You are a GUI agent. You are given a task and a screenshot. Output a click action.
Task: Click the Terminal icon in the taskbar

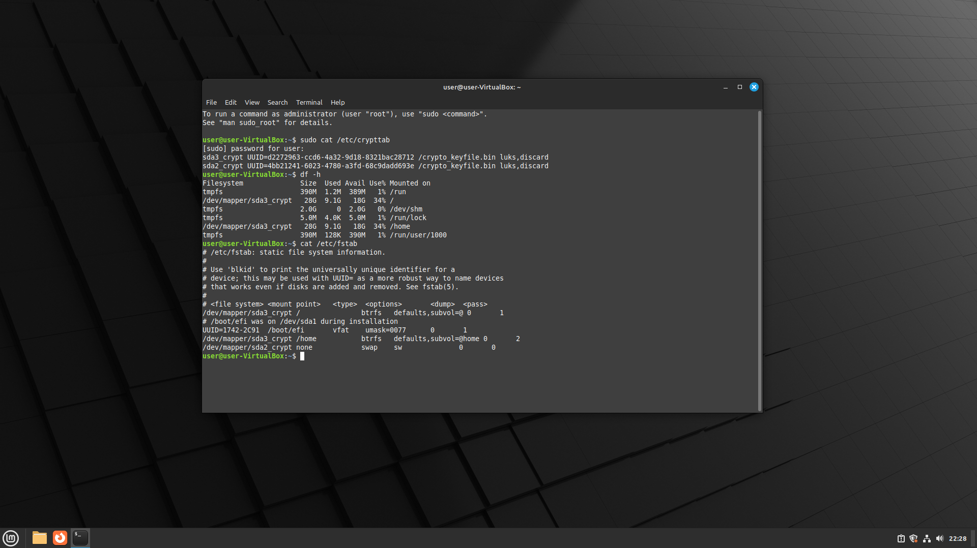(x=80, y=538)
